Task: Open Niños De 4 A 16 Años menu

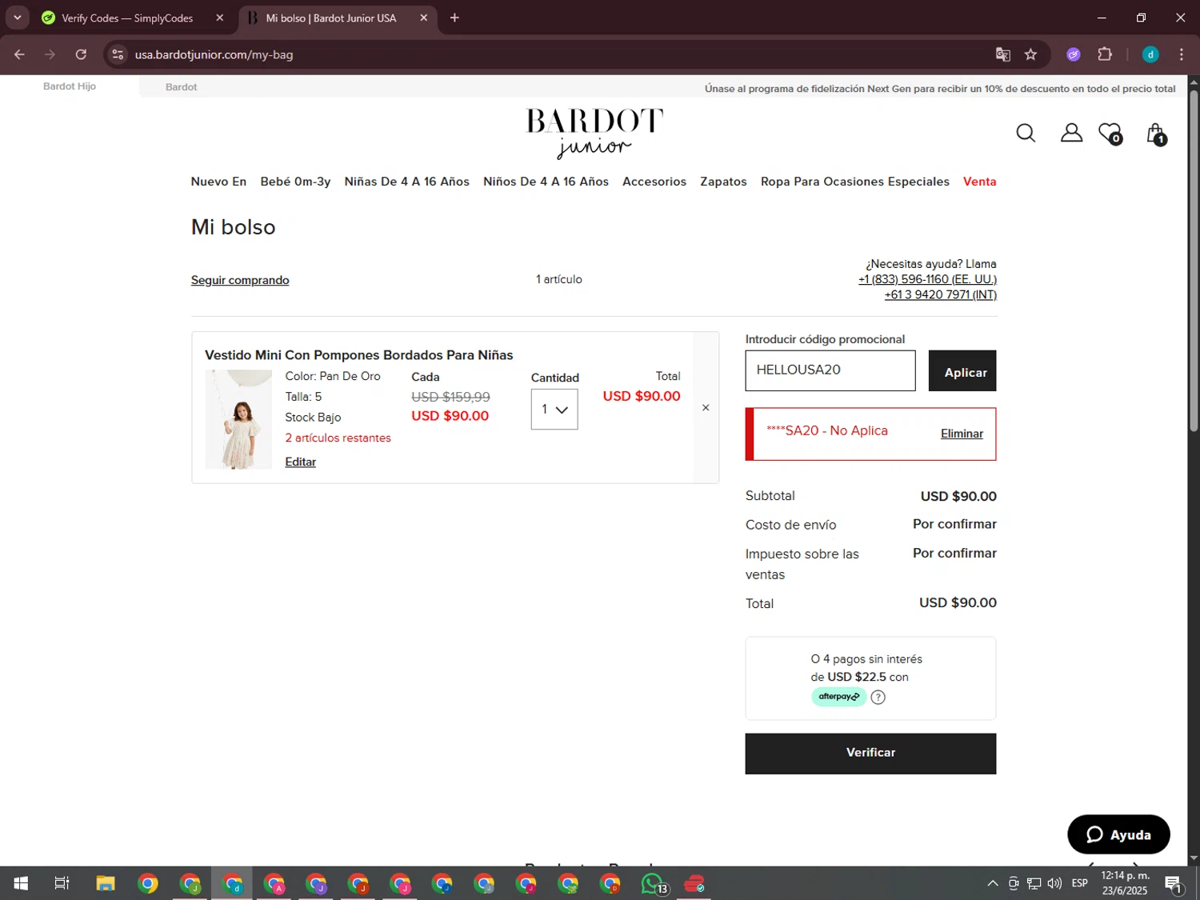Action: tap(546, 182)
